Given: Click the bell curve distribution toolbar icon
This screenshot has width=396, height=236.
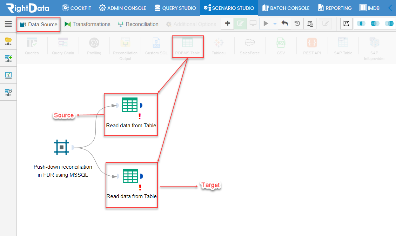Looking at the screenshot, I should pyautogui.click(x=346, y=23).
